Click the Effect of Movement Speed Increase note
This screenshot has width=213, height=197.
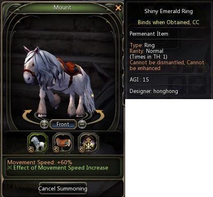tap(57, 168)
